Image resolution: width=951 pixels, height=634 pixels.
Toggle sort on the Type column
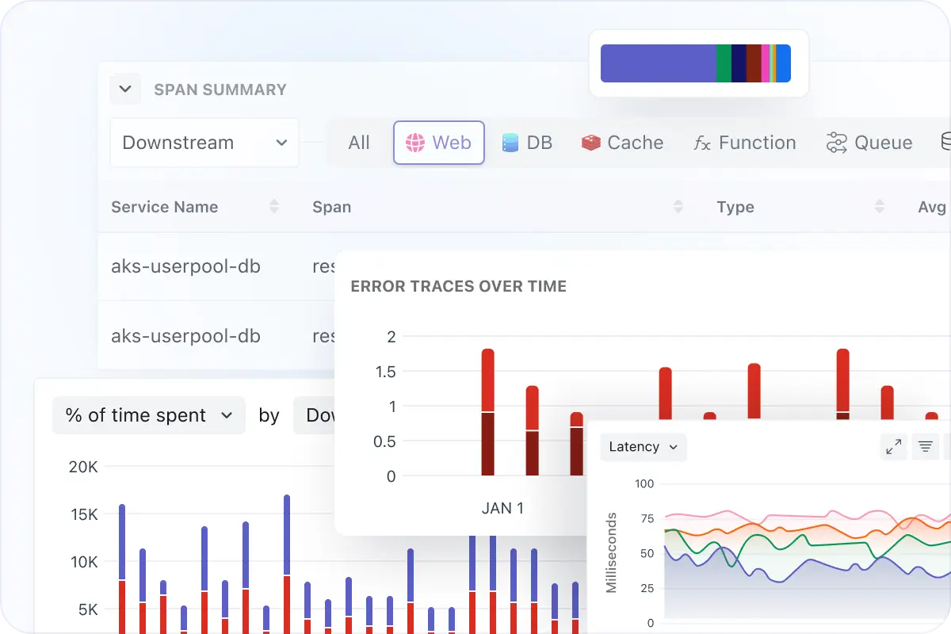pyautogui.click(x=880, y=206)
